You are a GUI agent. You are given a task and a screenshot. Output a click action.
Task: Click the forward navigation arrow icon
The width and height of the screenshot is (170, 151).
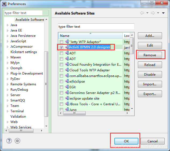pyautogui.click(x=153, y=13)
